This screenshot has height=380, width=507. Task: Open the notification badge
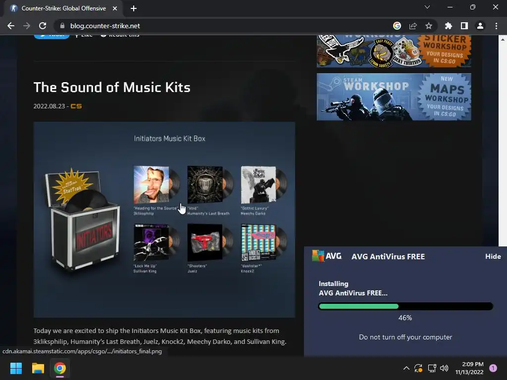coord(493,368)
